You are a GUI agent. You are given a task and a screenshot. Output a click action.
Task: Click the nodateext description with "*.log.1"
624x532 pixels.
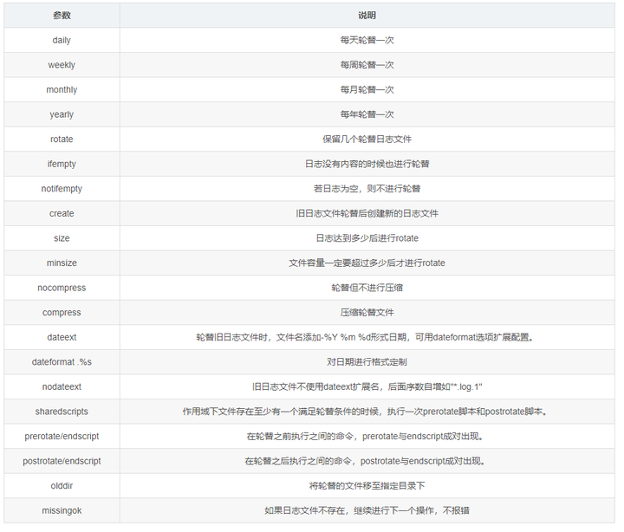tap(367, 386)
